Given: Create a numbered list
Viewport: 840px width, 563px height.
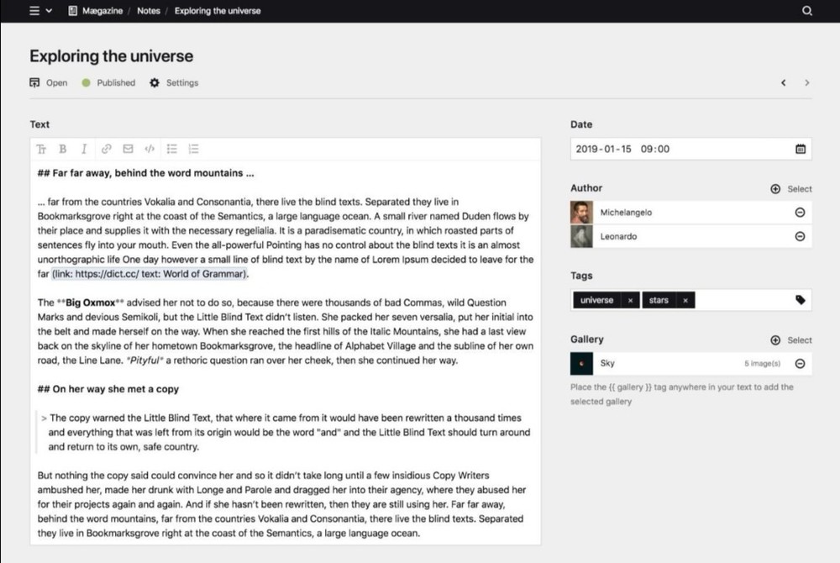Looking at the screenshot, I should tap(194, 149).
